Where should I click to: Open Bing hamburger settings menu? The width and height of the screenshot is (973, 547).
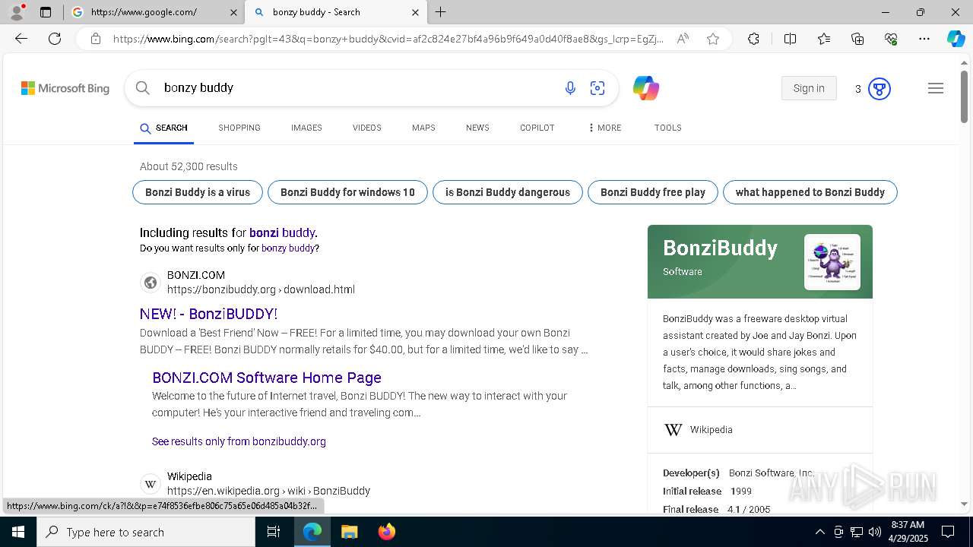click(936, 88)
